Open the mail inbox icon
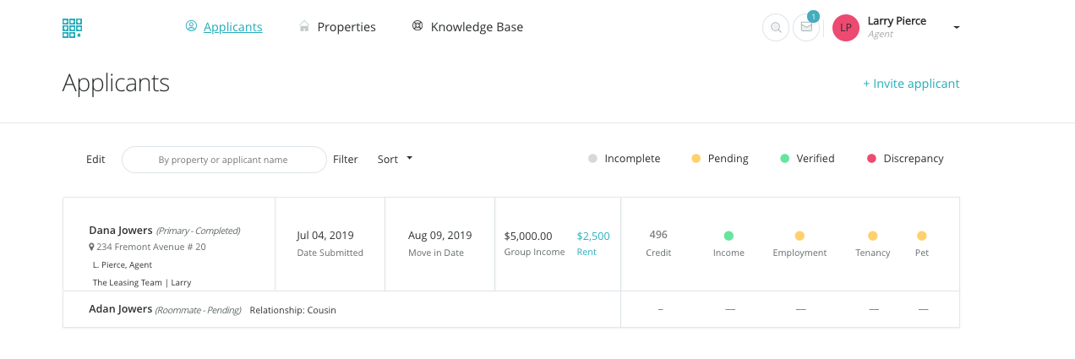The image size is (1075, 359). coord(806,27)
